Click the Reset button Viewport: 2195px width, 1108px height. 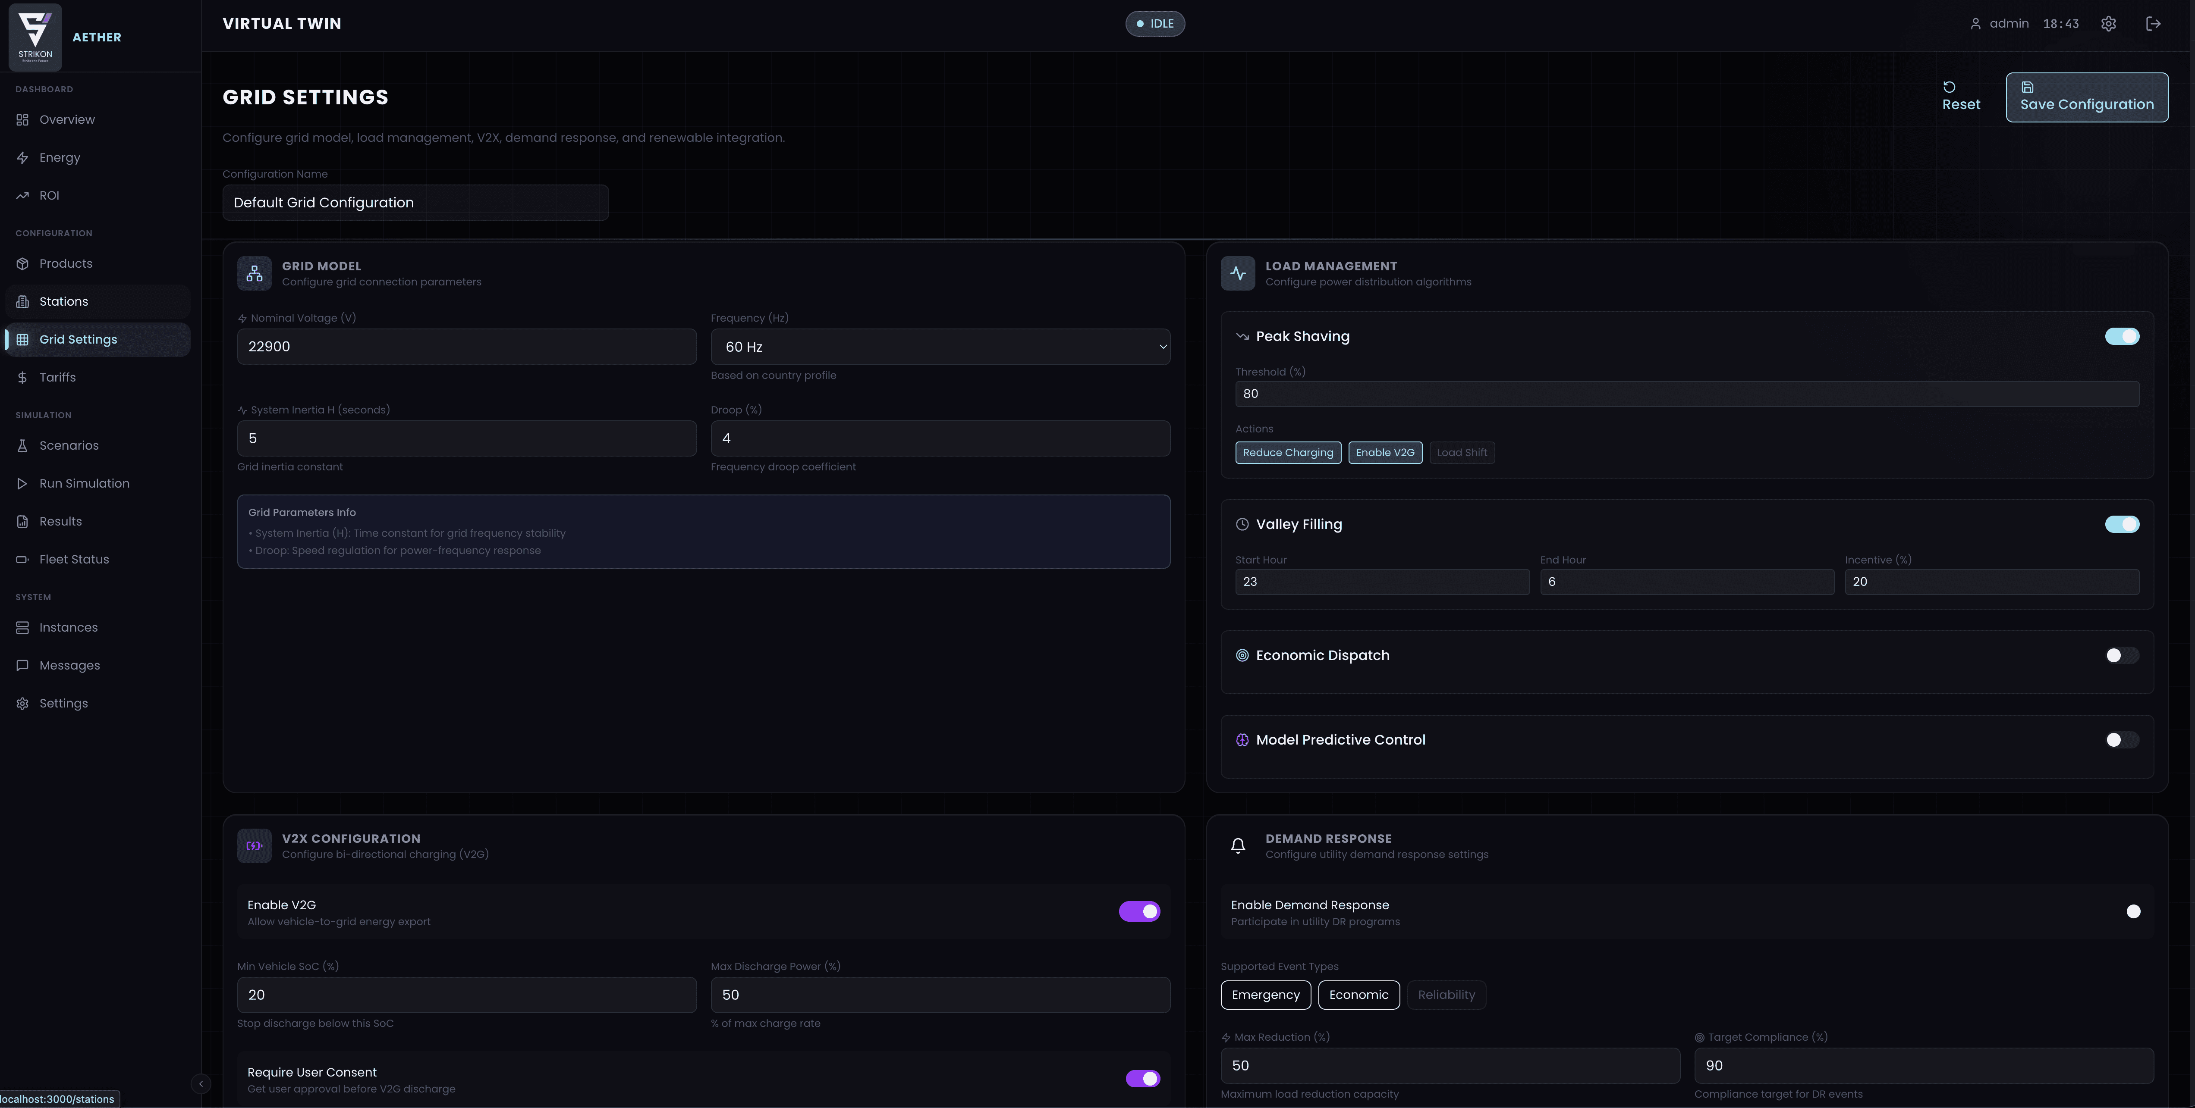tap(1961, 97)
